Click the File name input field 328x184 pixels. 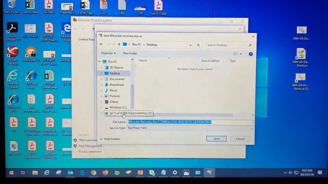click(190, 122)
